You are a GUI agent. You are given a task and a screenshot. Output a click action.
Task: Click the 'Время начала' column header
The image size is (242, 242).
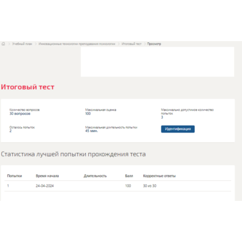point(47,176)
